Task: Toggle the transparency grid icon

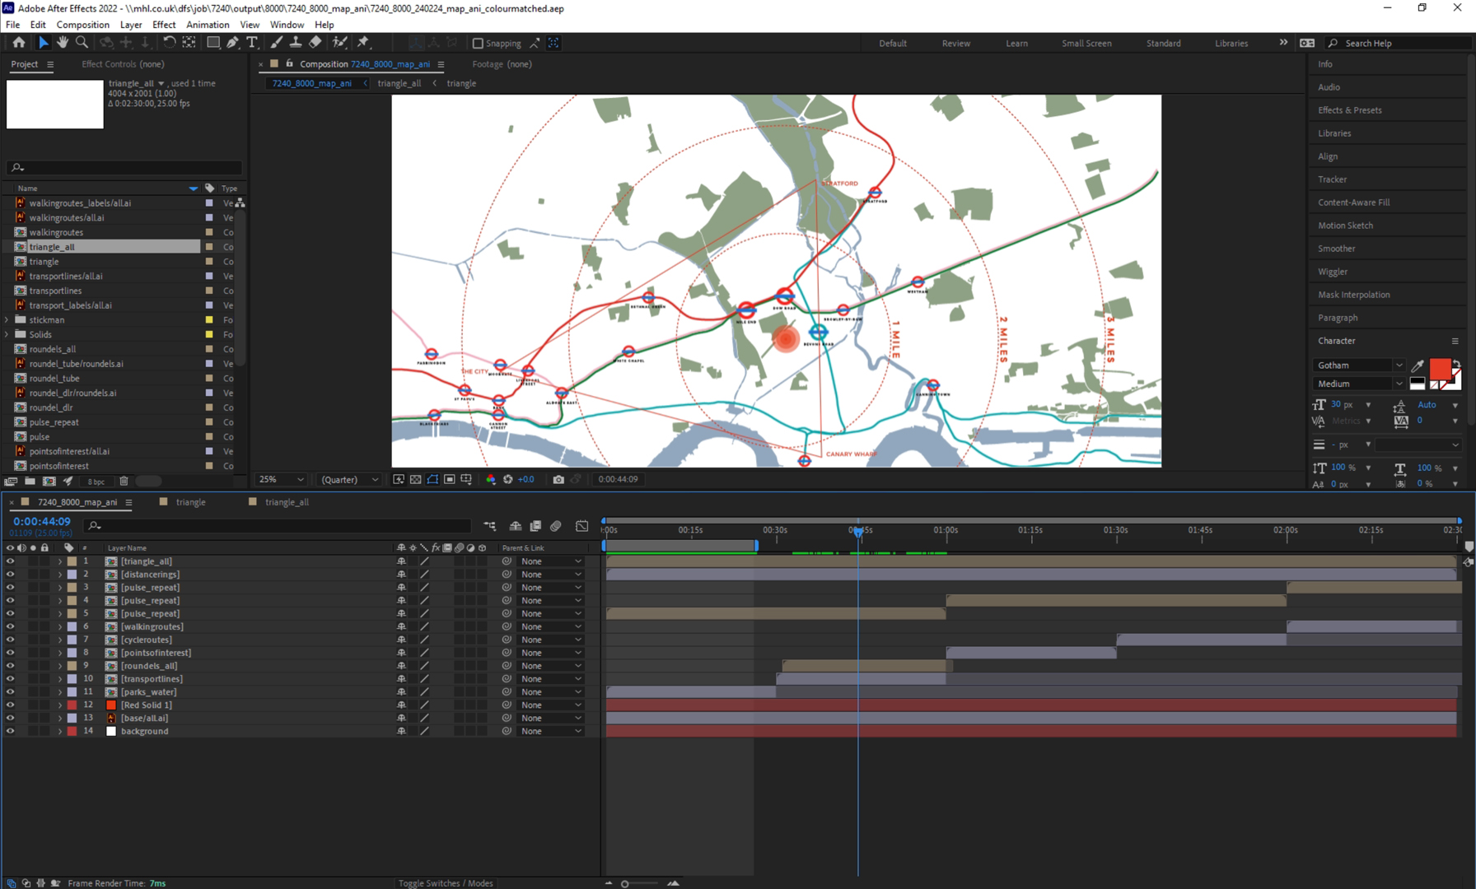Action: point(415,479)
